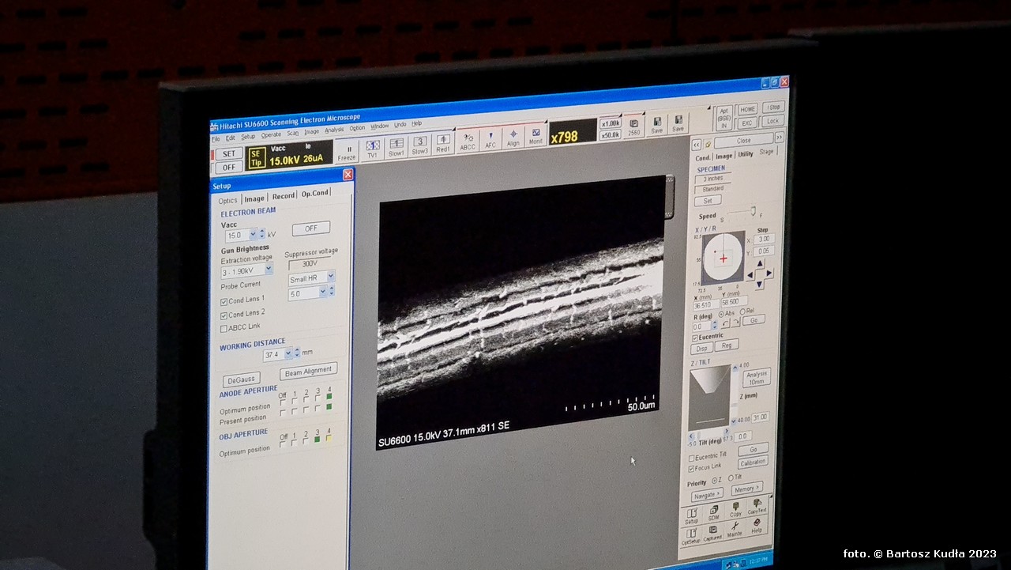
Task: Switch to Record tab in Setup
Action: [283, 195]
